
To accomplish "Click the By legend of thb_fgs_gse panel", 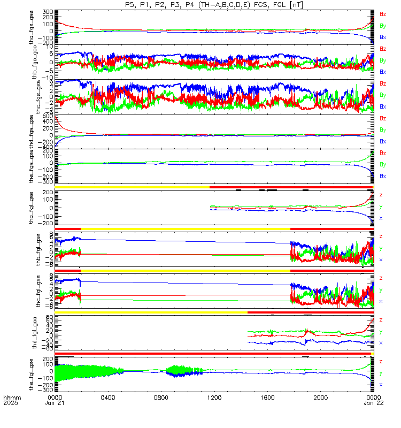I will (383, 60).
